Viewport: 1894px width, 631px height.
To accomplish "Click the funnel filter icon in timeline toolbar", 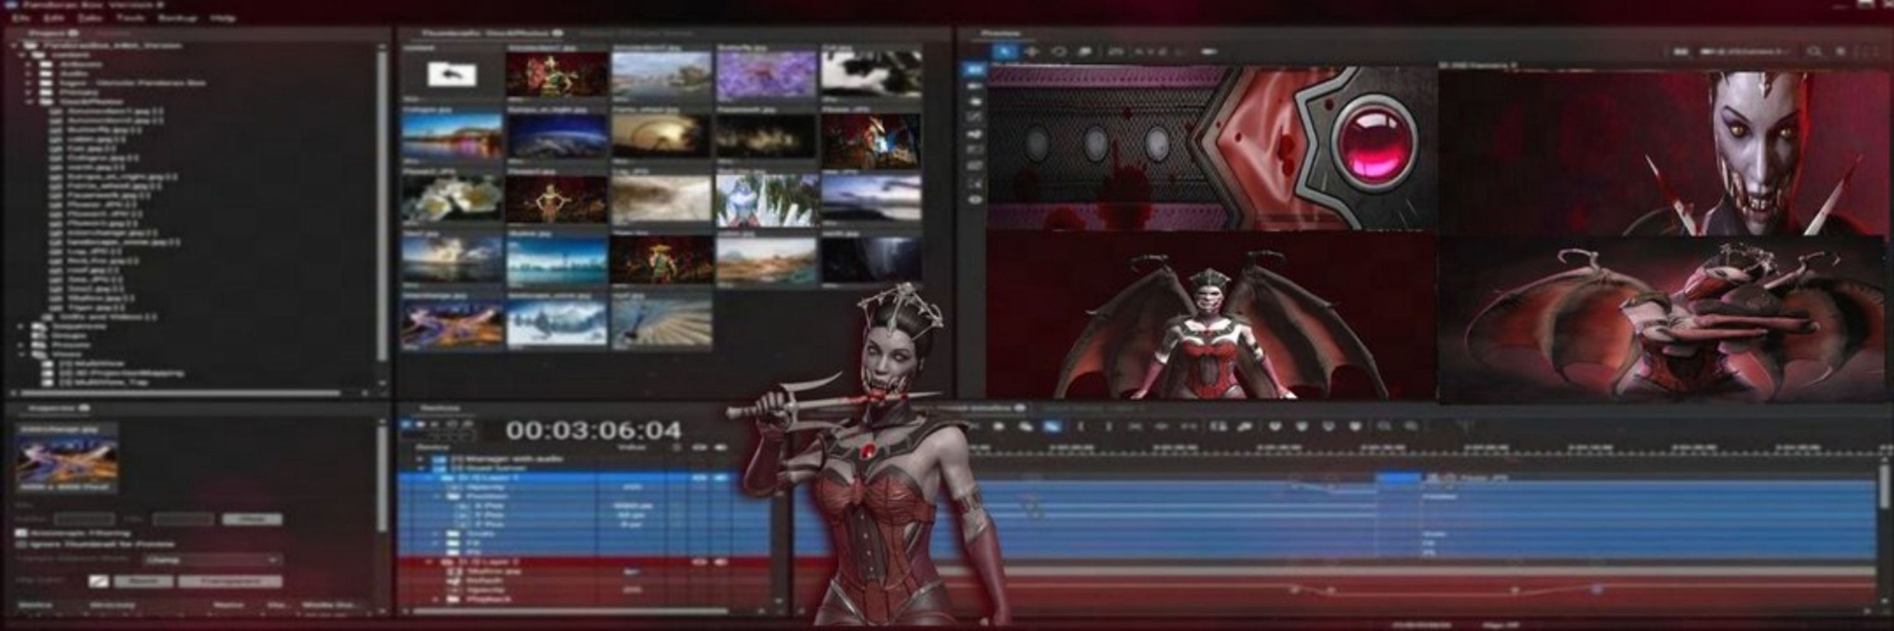I will 1465,427.
